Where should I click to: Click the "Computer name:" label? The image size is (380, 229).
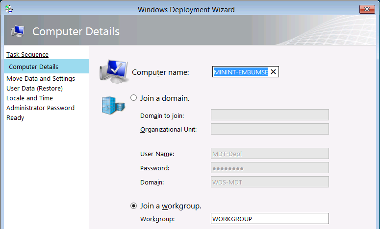[x=160, y=72]
